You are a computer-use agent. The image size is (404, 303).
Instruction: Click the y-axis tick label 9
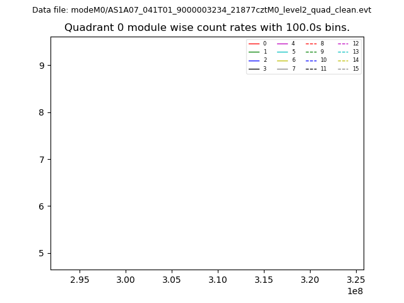(x=41, y=66)
